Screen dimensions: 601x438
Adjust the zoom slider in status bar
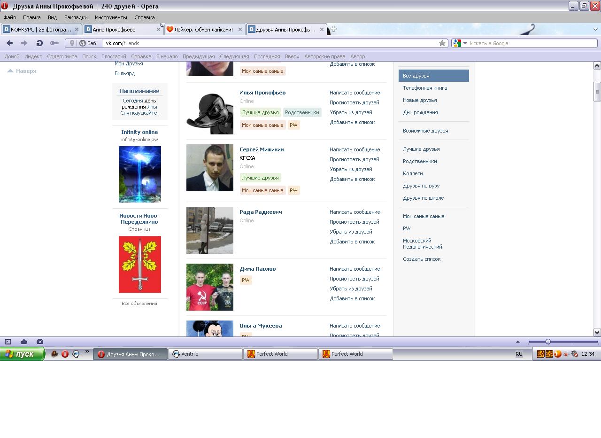click(x=547, y=342)
